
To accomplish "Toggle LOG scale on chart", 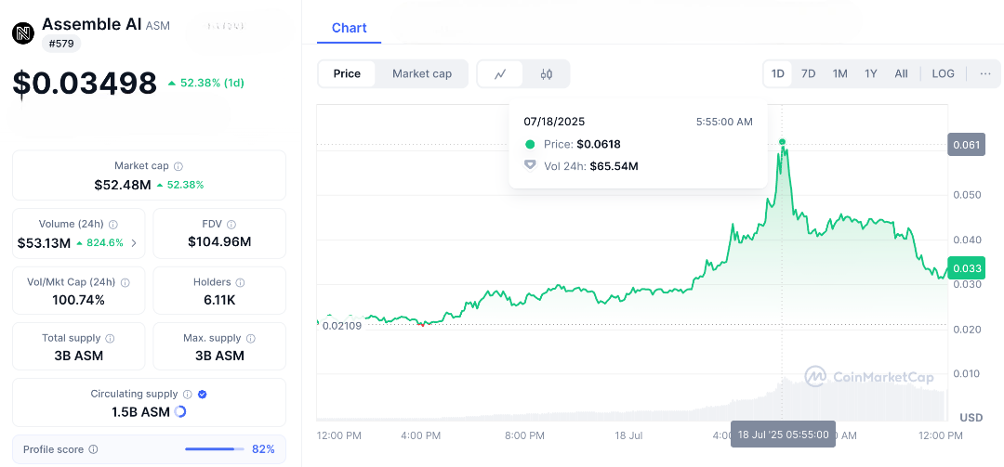I will pyautogui.click(x=944, y=74).
